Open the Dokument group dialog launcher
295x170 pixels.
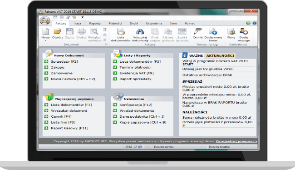point(106,44)
